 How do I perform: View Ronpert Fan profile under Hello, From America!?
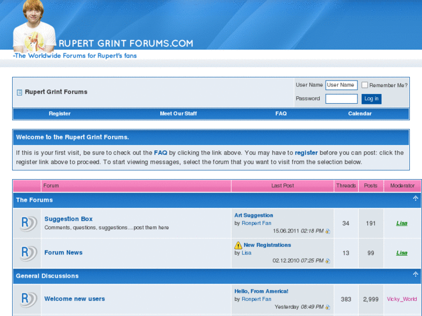click(x=257, y=299)
